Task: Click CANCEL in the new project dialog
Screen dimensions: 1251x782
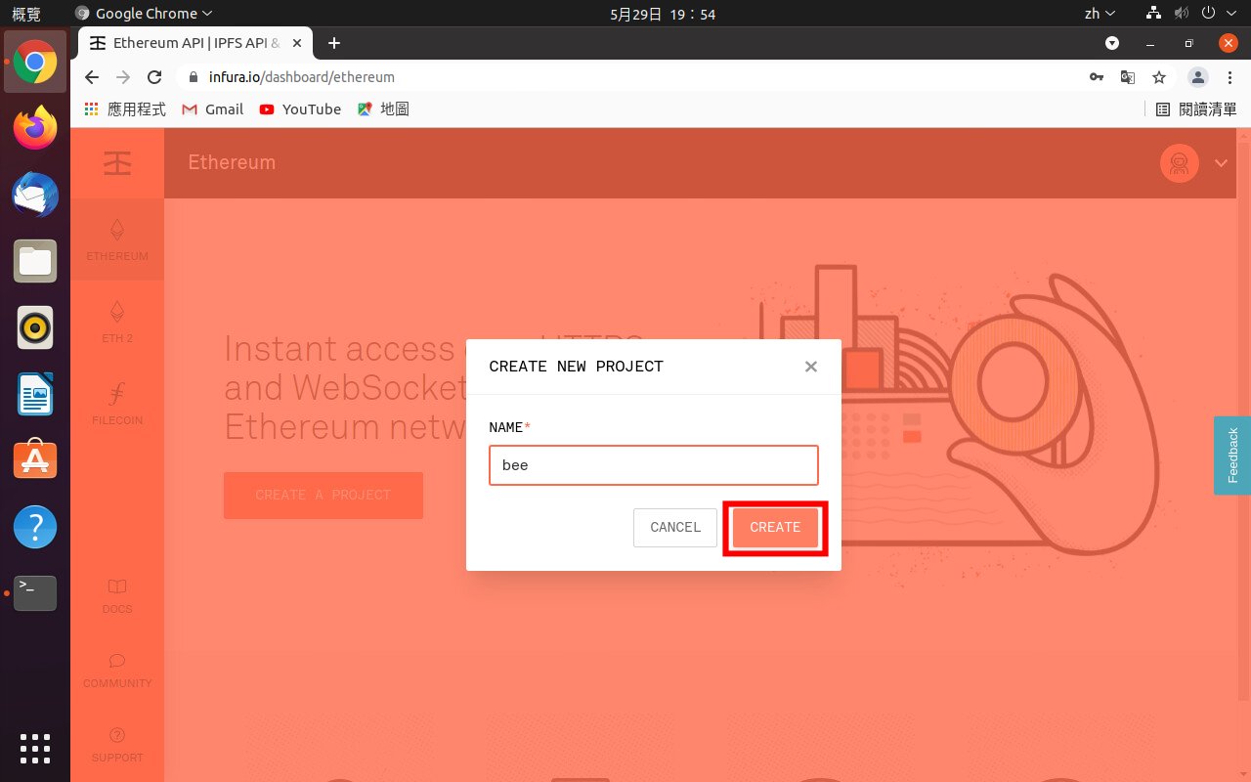Action: pos(675,527)
